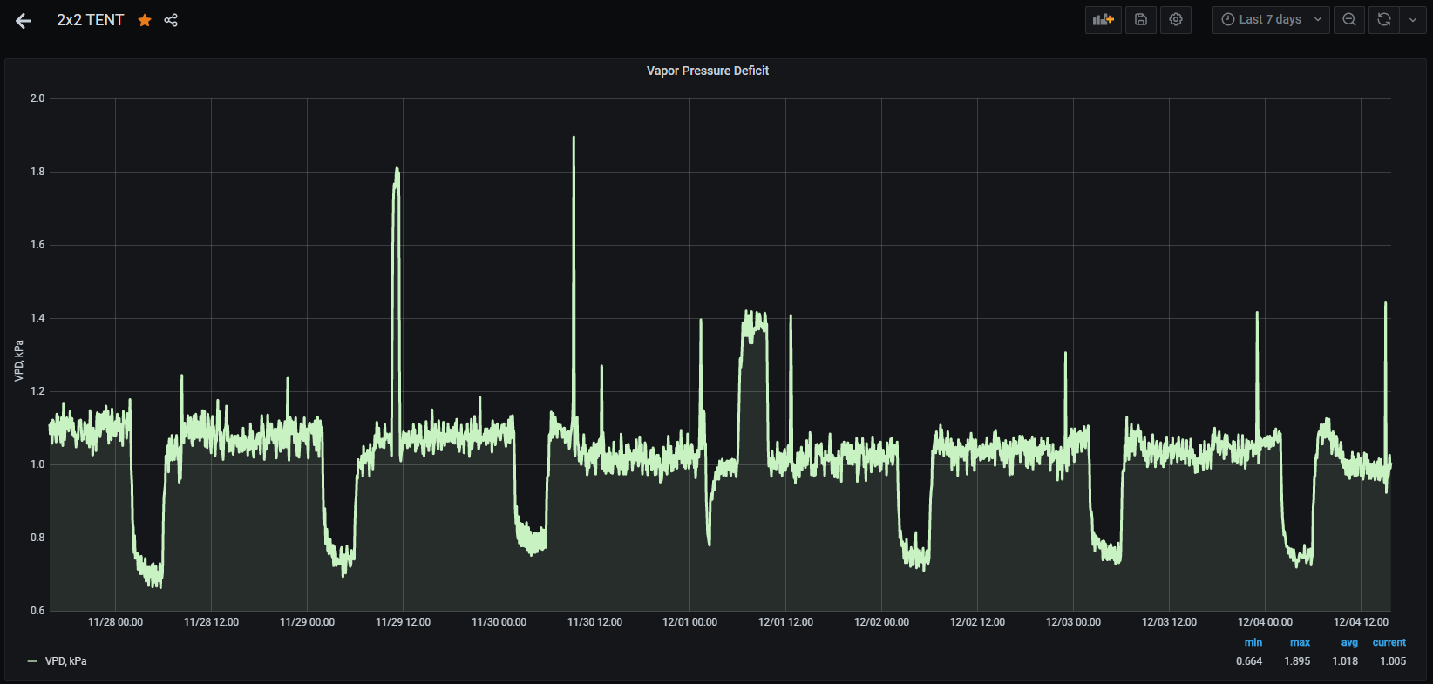
Task: Click the 11/28 00:00 x-axis label
Action: point(115,622)
